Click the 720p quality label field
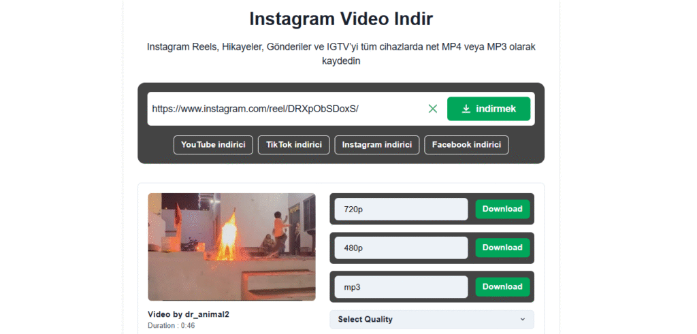Image resolution: width=697 pixels, height=334 pixels. coord(401,210)
